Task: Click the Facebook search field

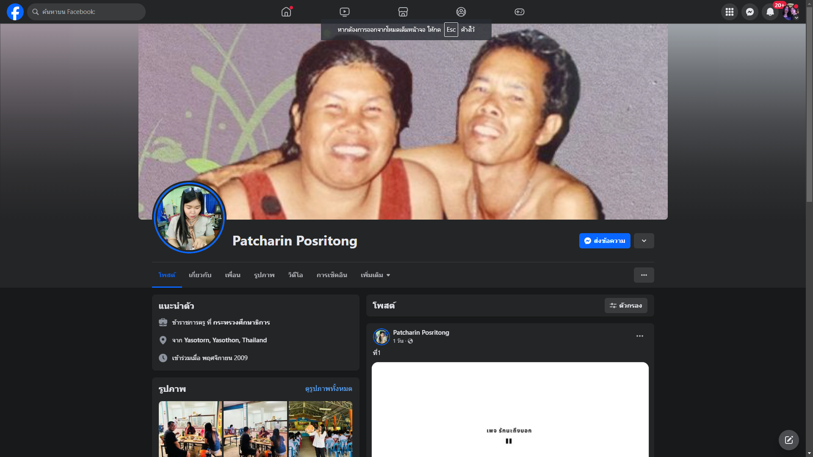Action: [89, 12]
